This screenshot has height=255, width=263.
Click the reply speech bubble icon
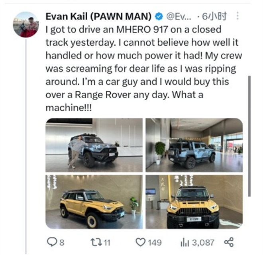pyautogui.click(x=52, y=242)
